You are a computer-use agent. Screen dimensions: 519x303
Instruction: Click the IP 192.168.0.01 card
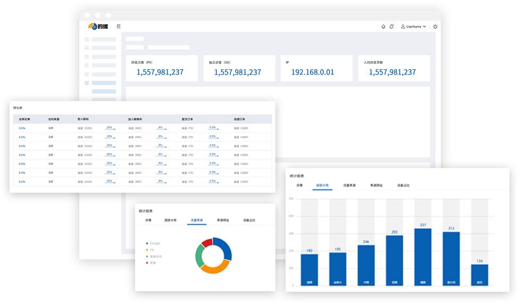tap(316, 69)
